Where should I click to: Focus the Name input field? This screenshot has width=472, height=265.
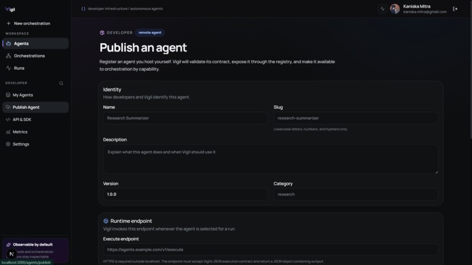185,118
